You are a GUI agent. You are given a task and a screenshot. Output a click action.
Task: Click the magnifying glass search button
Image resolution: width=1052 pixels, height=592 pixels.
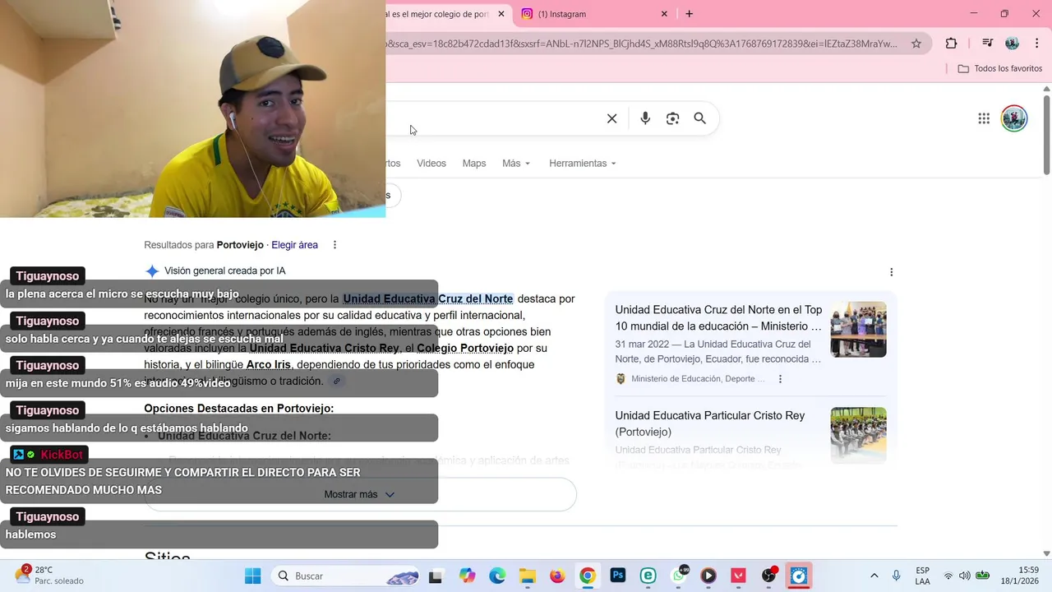point(699,118)
